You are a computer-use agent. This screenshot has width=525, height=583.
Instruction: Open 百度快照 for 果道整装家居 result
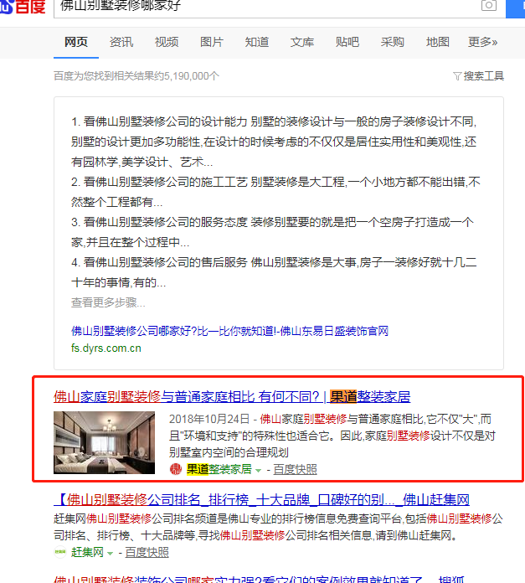point(295,470)
